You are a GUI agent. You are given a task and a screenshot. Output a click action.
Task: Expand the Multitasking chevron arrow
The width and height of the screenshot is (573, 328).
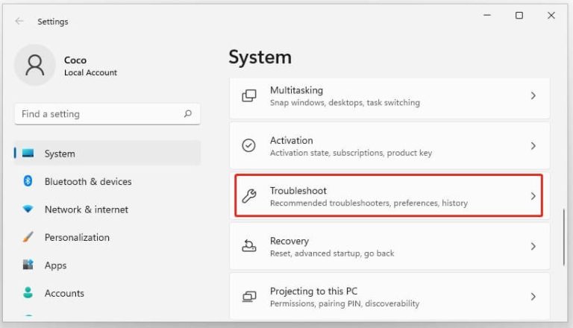(533, 95)
